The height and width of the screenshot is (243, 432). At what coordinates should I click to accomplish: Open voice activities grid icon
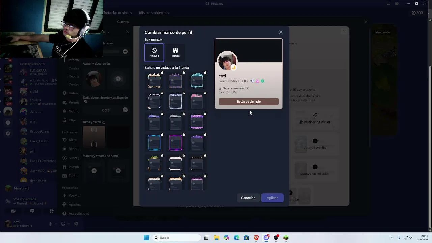(x=52, y=211)
